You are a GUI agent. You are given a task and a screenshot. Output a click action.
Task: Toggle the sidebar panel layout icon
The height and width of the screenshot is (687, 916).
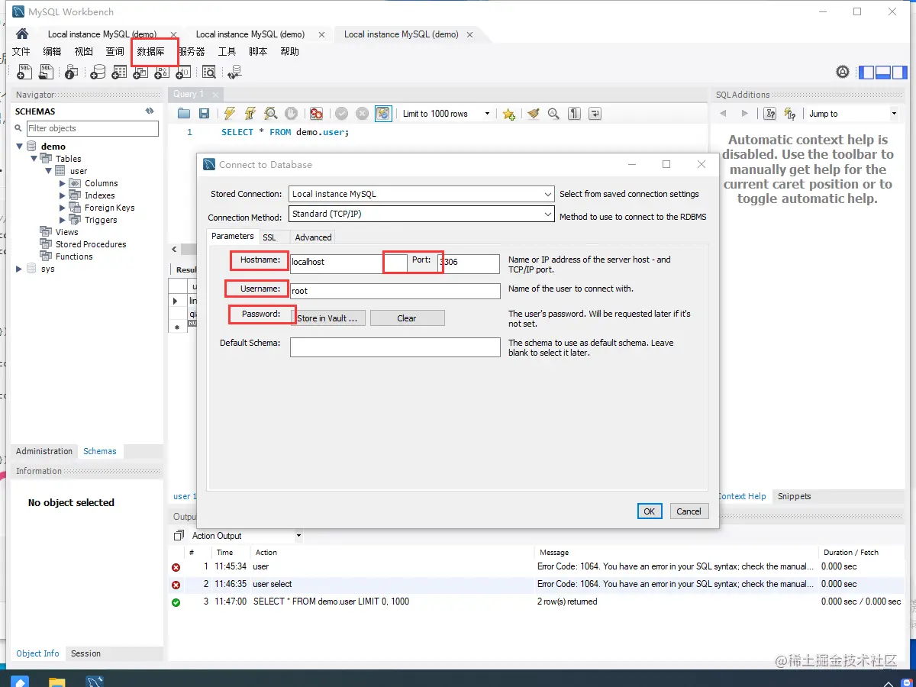point(866,73)
